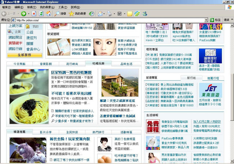Screen dimensions: 234x164
Task: Click the green leaf toolbar icon
Action: [137, 14]
